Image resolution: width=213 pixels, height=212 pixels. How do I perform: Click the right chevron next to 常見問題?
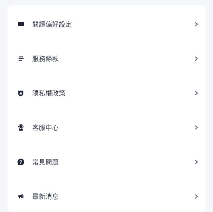pyautogui.click(x=196, y=162)
